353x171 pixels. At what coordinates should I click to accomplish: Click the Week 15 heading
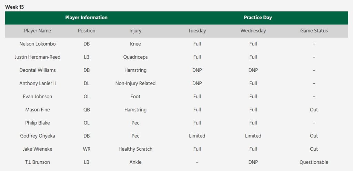14,7
